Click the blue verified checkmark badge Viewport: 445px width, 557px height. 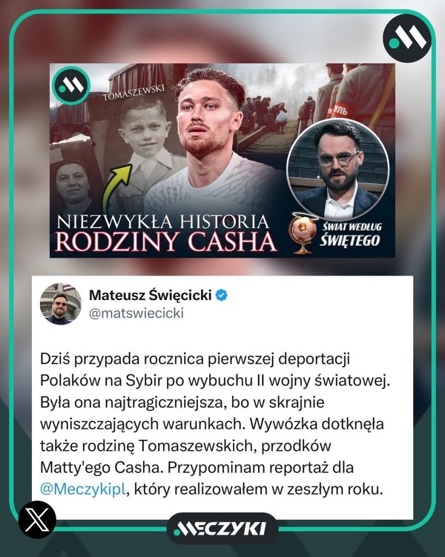(x=222, y=295)
